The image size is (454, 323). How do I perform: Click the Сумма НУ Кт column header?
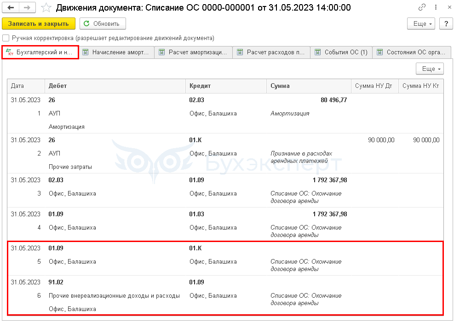point(421,86)
